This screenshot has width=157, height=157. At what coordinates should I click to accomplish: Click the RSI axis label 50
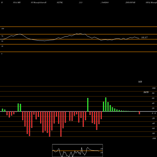tap(2, 41)
